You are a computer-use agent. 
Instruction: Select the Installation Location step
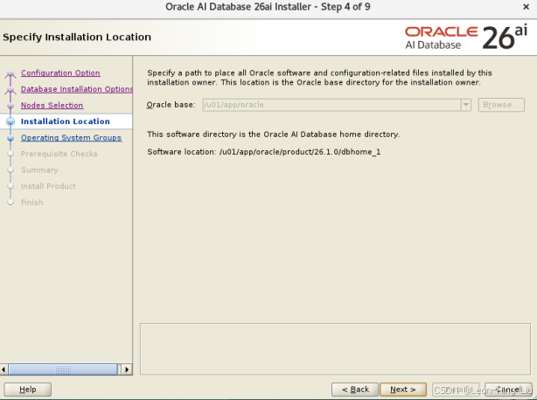(x=66, y=121)
